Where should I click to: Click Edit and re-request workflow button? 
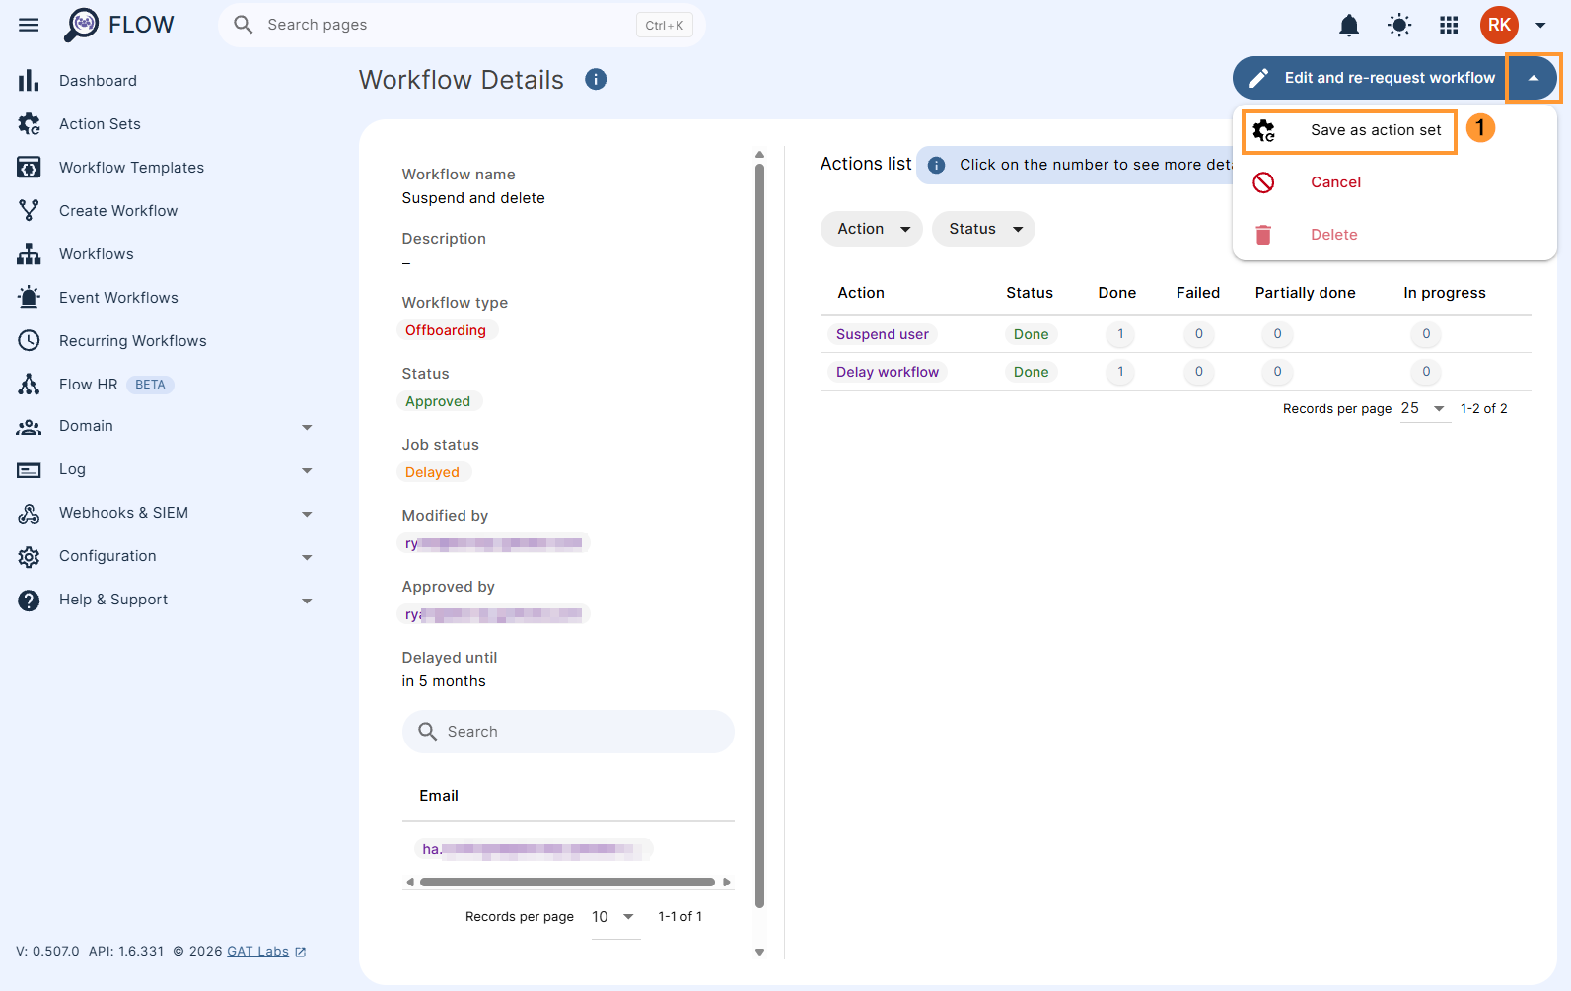point(1370,78)
